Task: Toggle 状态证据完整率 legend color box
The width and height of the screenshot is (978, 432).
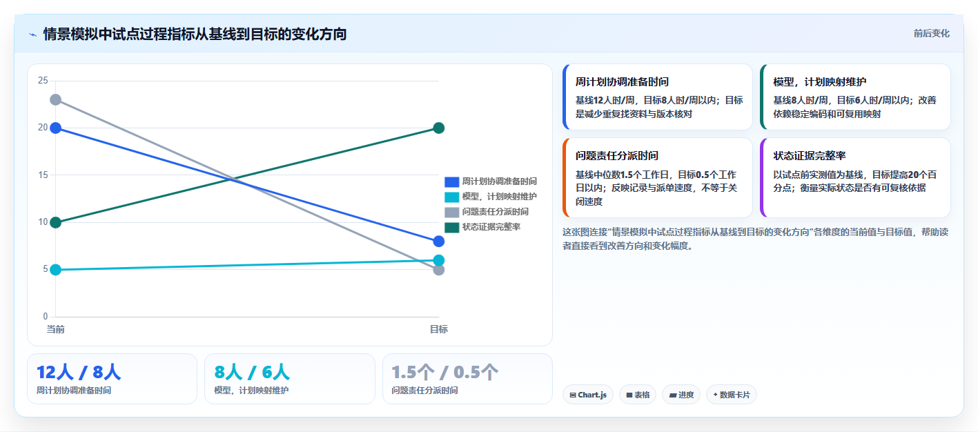Action: [x=451, y=227]
